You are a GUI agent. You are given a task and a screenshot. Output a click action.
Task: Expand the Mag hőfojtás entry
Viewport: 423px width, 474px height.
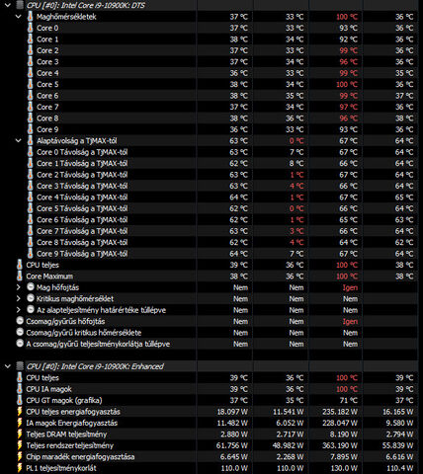19,287
